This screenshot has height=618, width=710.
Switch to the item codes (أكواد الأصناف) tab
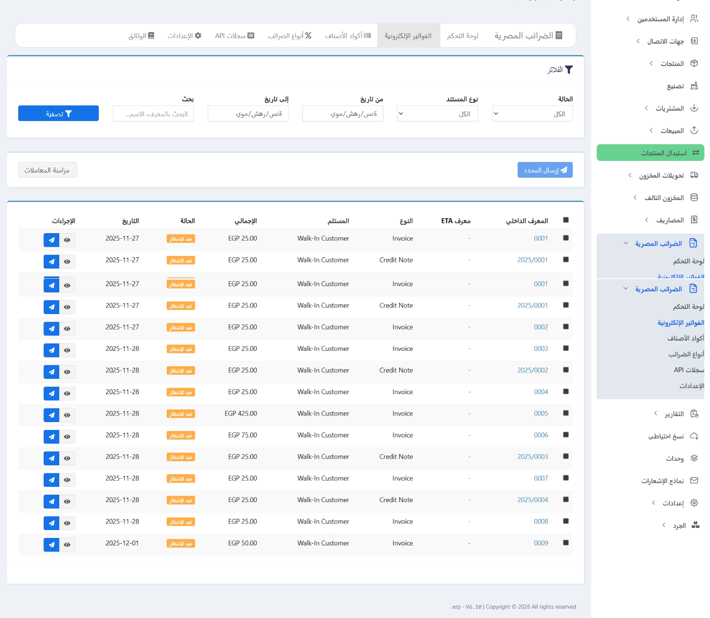tap(348, 36)
